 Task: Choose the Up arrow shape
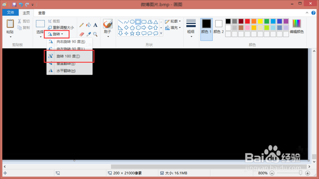[156, 28]
